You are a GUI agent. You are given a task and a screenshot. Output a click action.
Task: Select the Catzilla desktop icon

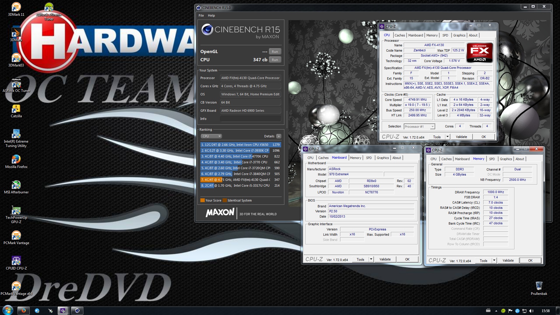pyautogui.click(x=16, y=111)
